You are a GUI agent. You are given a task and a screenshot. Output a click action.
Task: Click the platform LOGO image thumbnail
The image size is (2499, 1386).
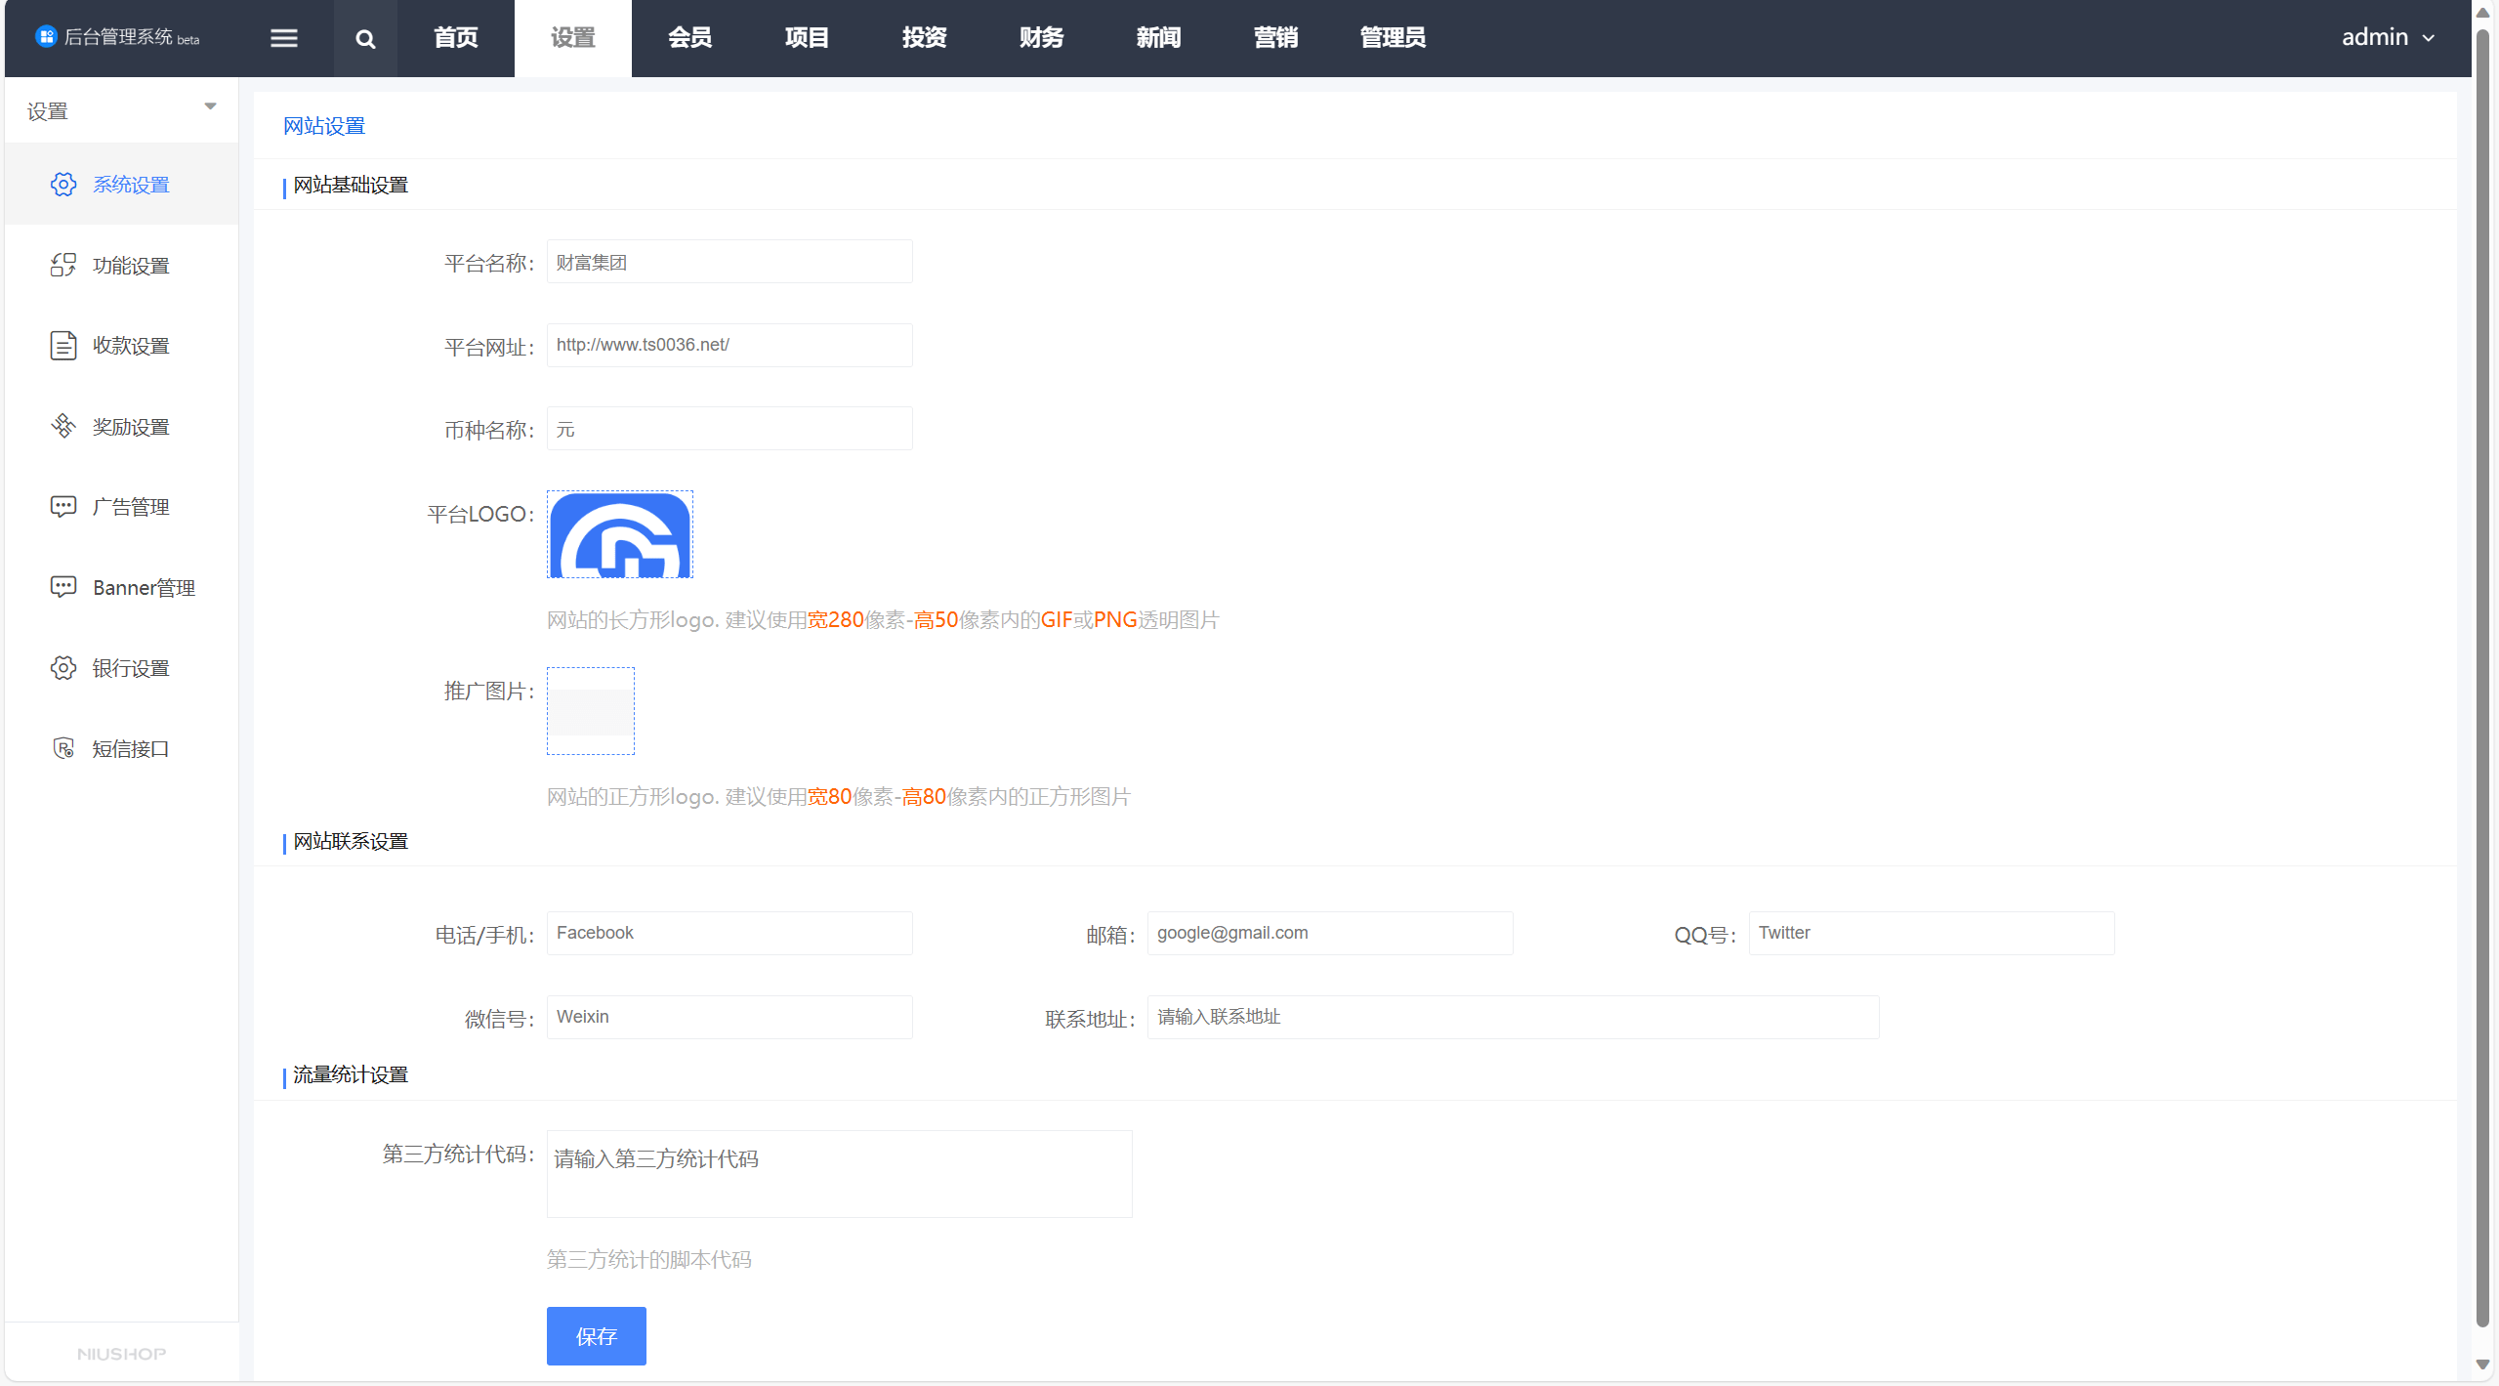[x=620, y=534]
